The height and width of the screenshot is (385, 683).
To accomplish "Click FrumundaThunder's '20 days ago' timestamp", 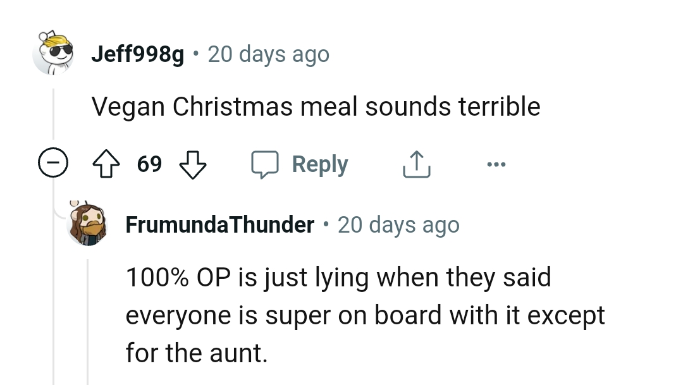I will [x=399, y=224].
